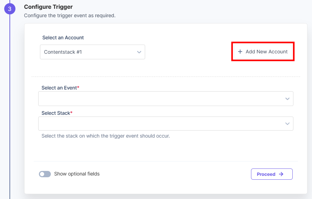This screenshot has width=312, height=199.
Task: Click the Configure the trigger event description
Action: [70, 15]
